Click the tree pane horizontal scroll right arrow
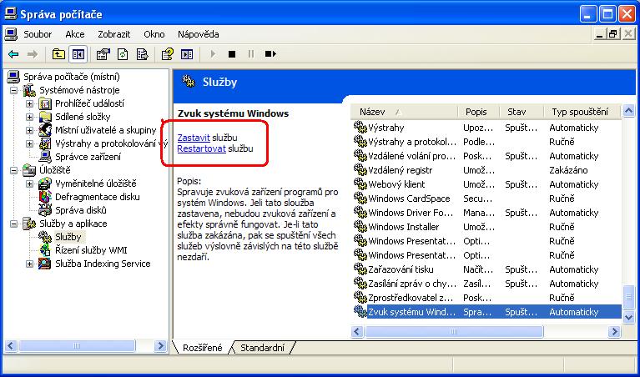640x377 pixels. click(x=160, y=346)
